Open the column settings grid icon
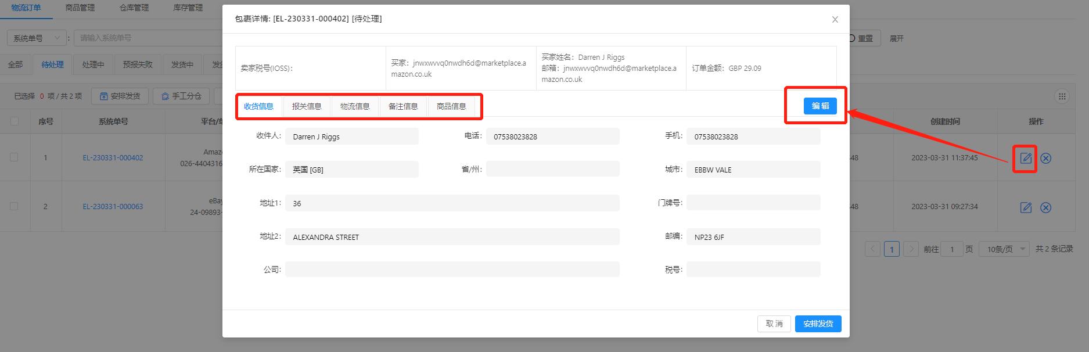Image resolution: width=1089 pixels, height=352 pixels. 1062,96
